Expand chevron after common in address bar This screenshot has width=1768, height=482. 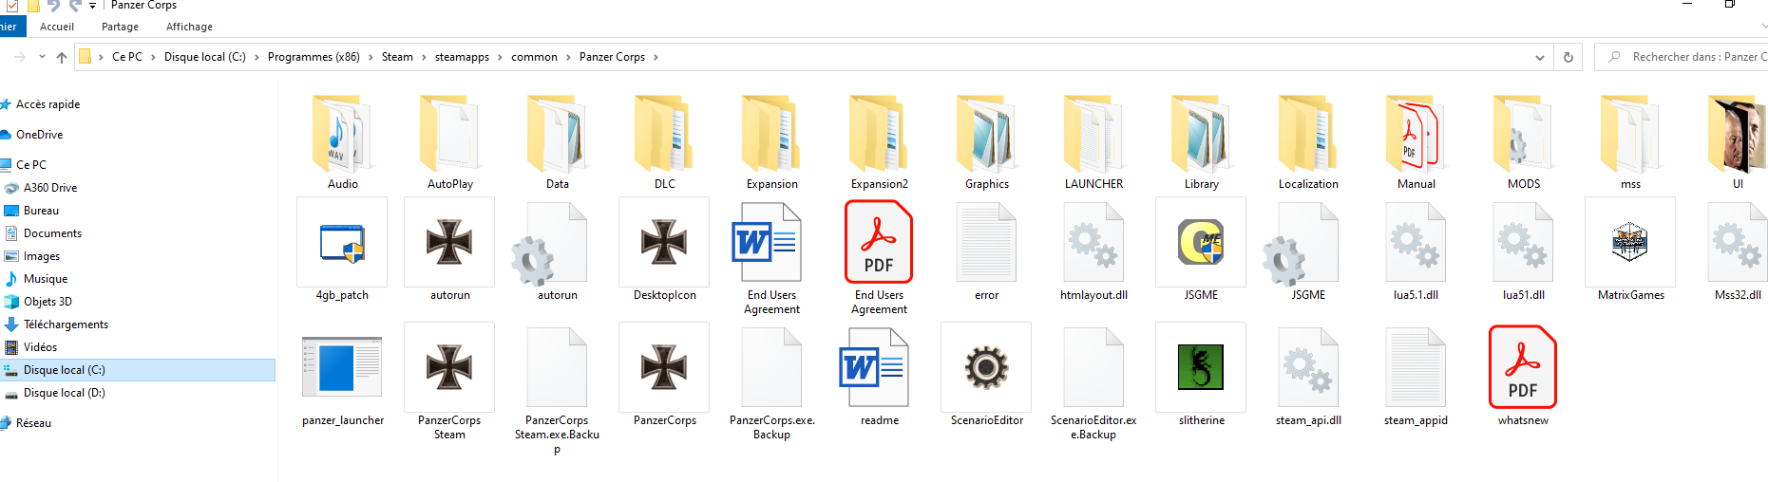click(568, 57)
